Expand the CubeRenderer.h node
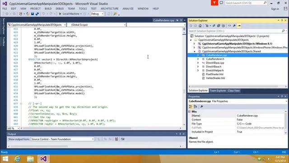 (x=198, y=59)
